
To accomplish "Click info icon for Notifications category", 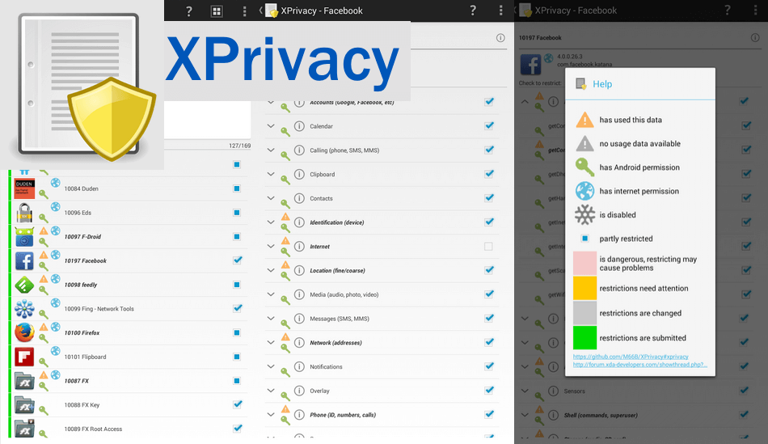I will point(299,366).
